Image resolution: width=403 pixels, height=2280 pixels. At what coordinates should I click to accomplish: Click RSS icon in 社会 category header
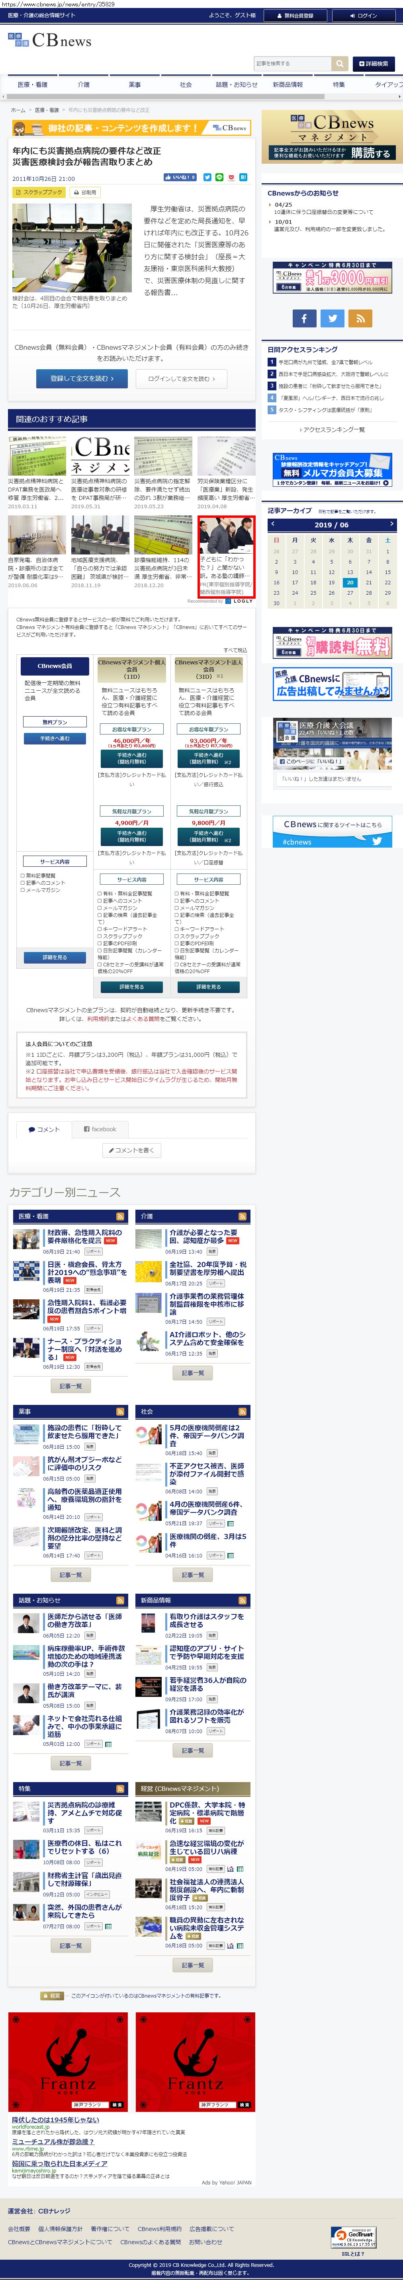click(243, 1412)
